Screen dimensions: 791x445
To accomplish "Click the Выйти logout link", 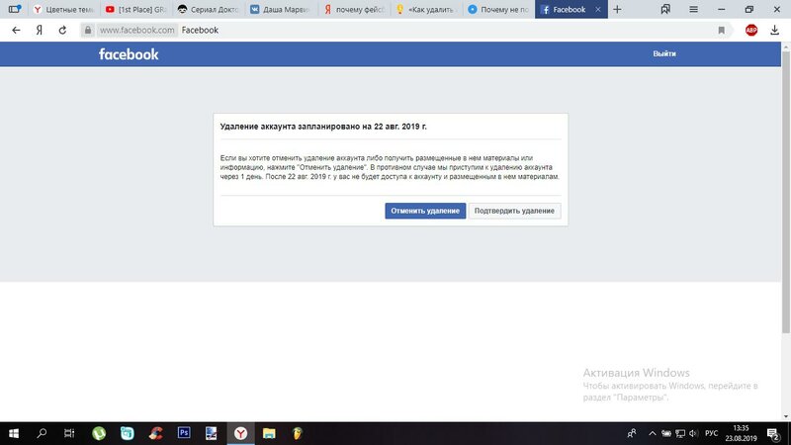I will pyautogui.click(x=664, y=53).
